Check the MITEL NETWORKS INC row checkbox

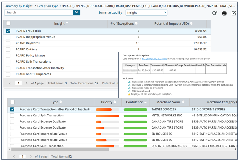12,116
